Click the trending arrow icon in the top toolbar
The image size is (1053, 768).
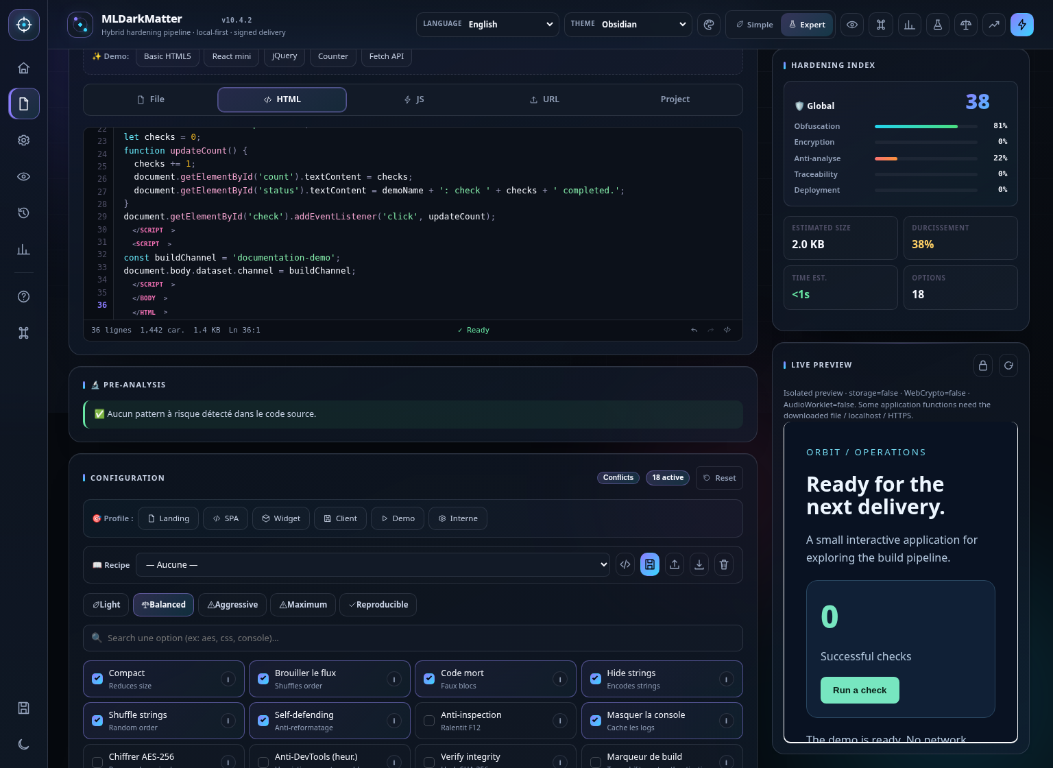pyautogui.click(x=994, y=25)
